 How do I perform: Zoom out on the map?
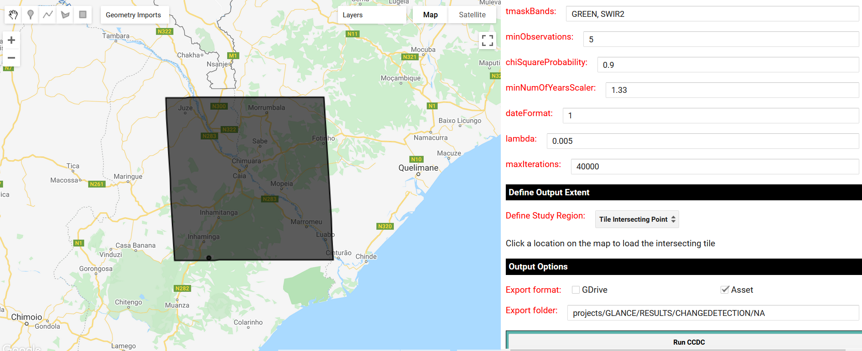[11, 58]
